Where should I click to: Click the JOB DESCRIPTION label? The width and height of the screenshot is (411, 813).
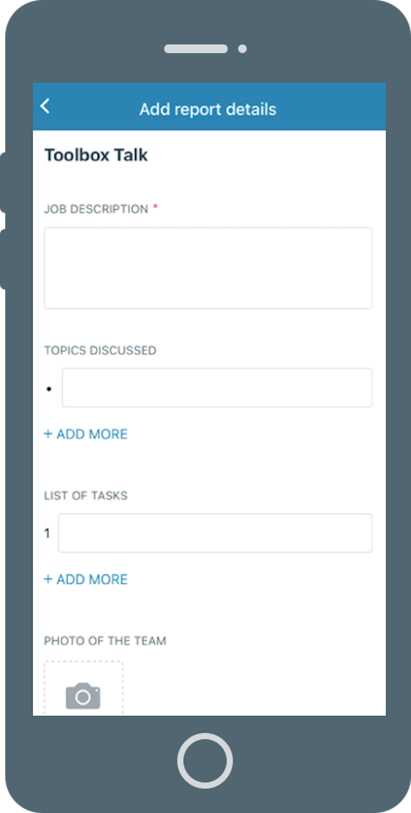click(x=96, y=209)
